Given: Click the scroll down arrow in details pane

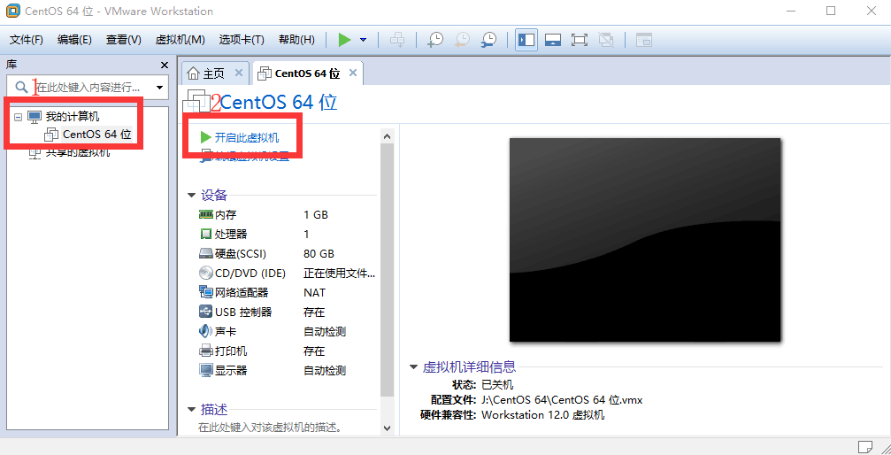Looking at the screenshot, I should point(387,428).
